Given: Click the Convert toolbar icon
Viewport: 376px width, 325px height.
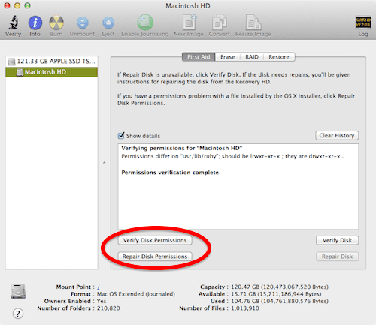Looking at the screenshot, I should 220,23.
